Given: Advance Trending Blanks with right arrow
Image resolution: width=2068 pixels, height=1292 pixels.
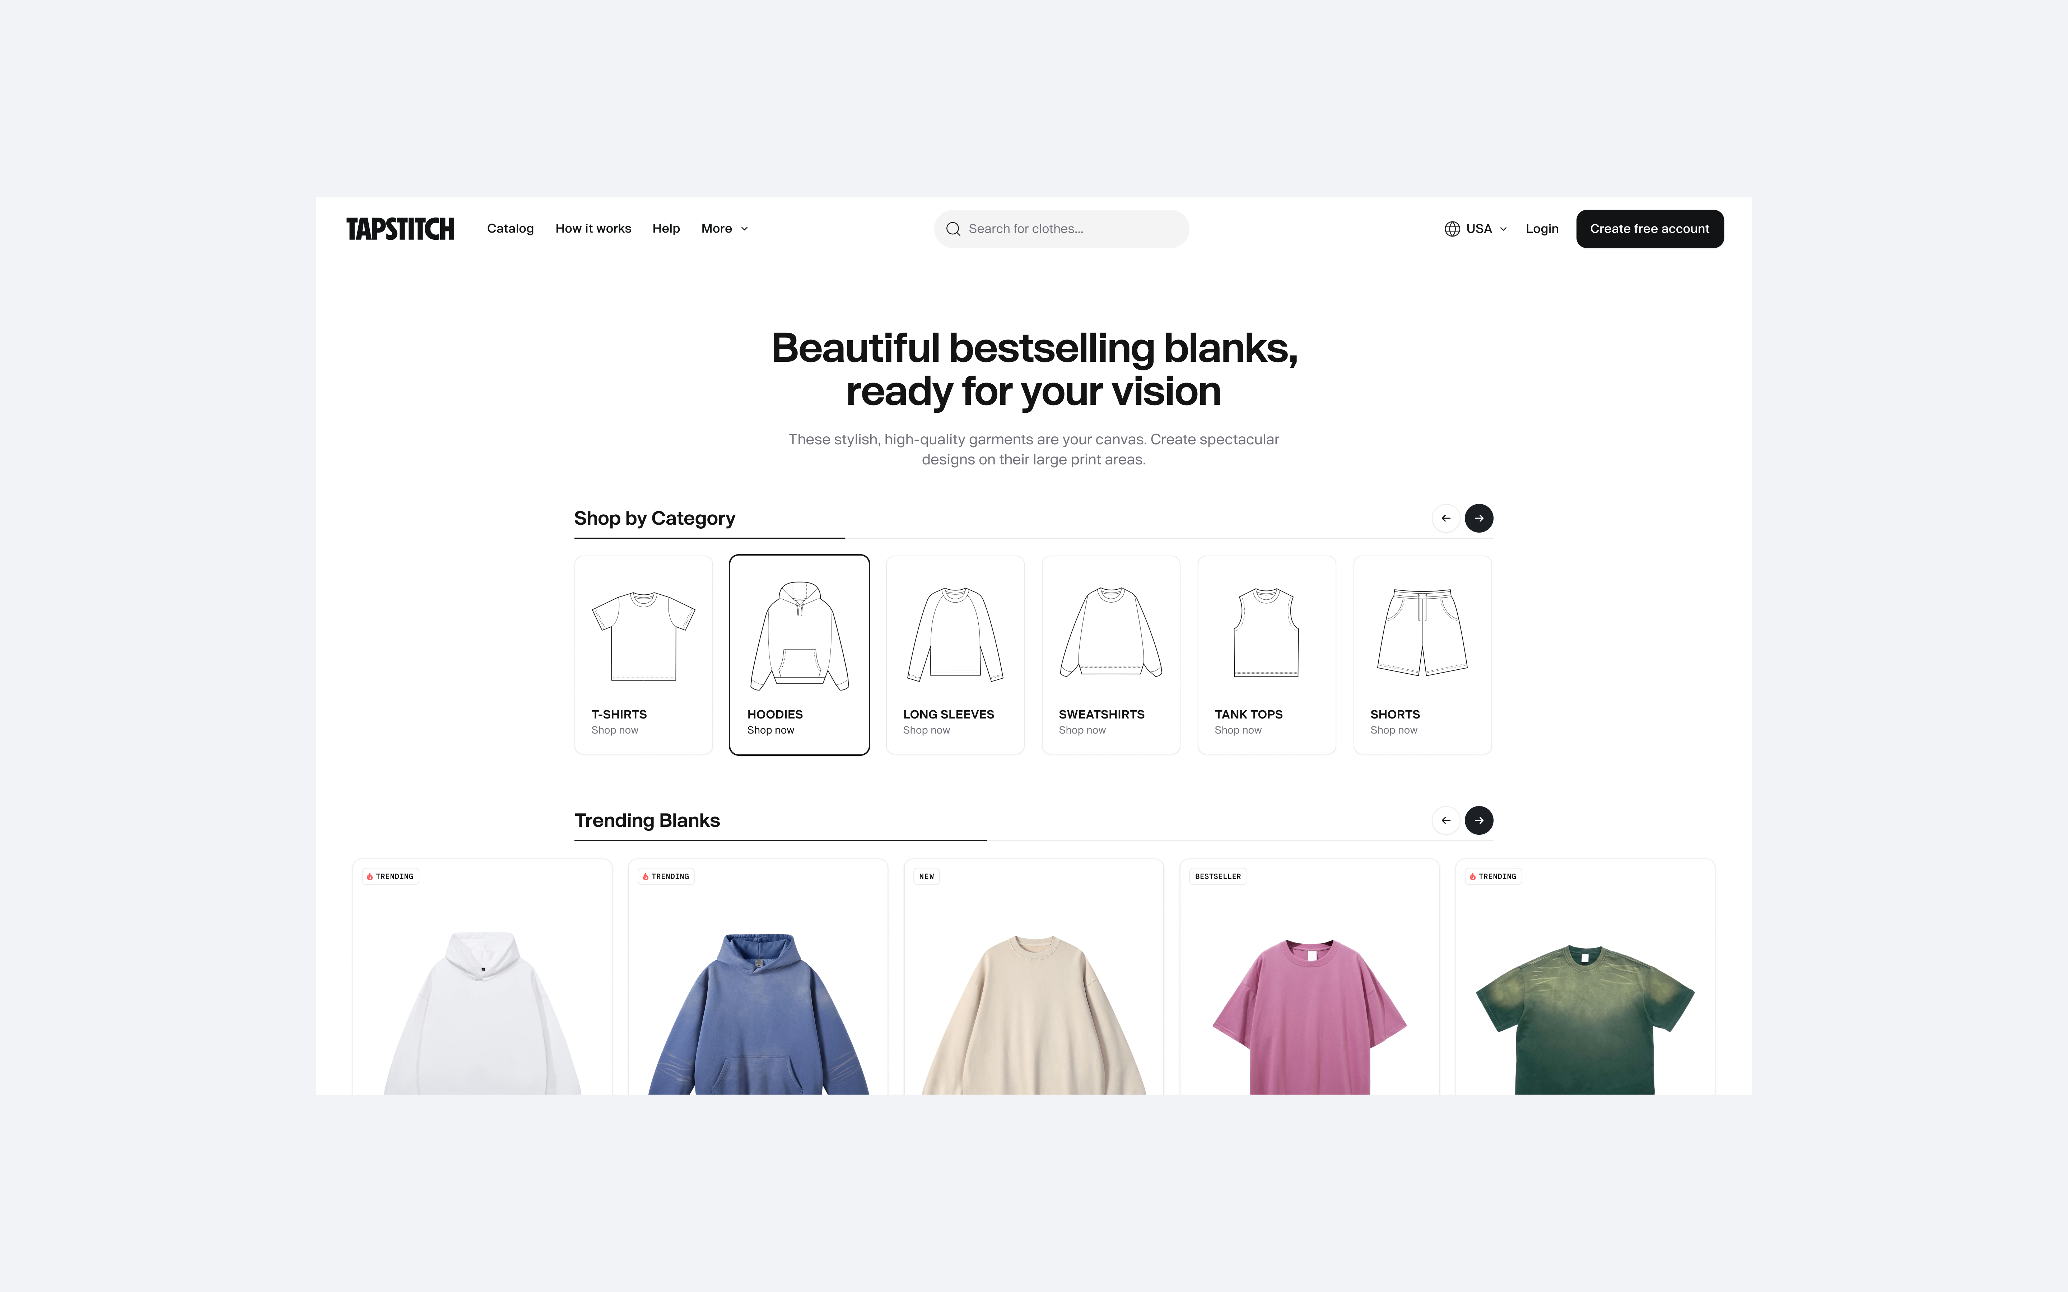Looking at the screenshot, I should pyautogui.click(x=1478, y=820).
